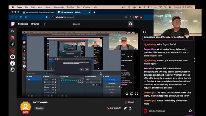Open the History menu
This screenshot has height=116, width=206.
point(48,7)
